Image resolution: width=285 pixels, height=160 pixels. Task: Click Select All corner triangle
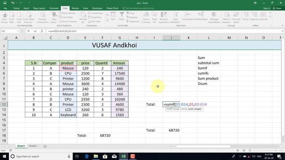[x=5, y=38]
